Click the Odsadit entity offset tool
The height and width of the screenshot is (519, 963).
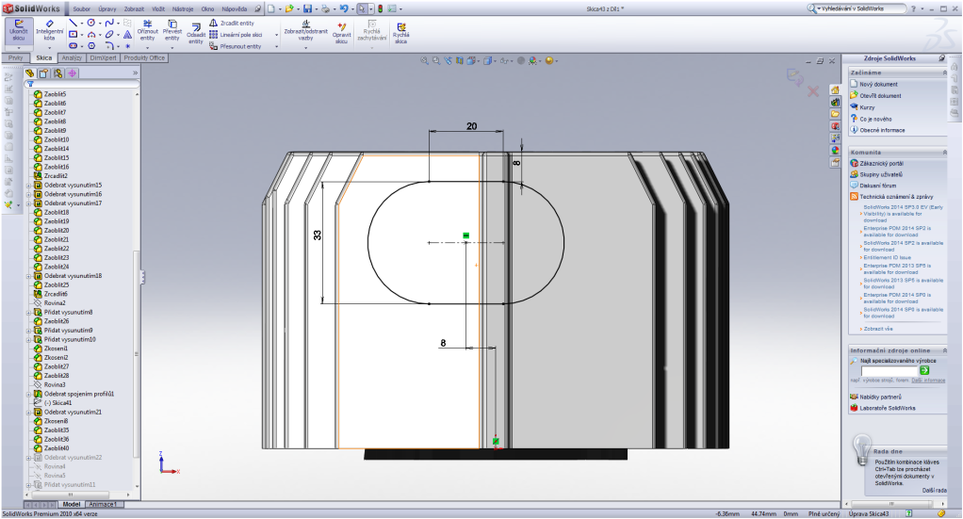point(196,33)
